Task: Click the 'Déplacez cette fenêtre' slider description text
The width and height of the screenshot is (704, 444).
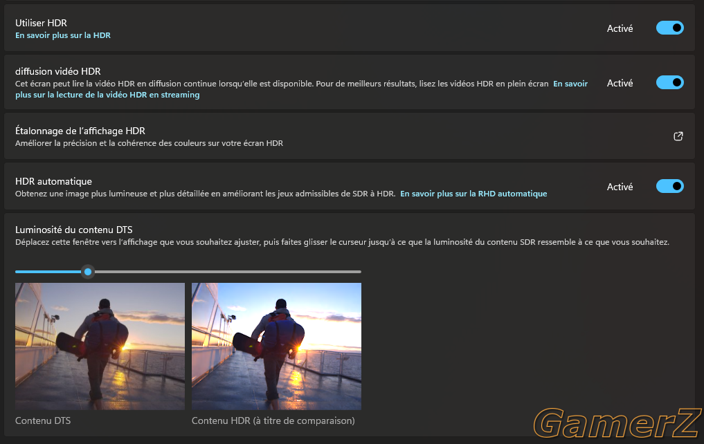Action: point(342,242)
